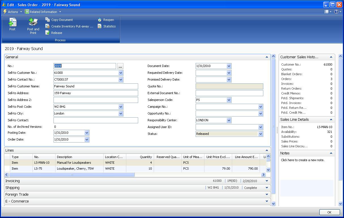This screenshot has height=218, width=344.
Task: Open Sell-to Post Code dropdown
Action: click(x=121, y=107)
